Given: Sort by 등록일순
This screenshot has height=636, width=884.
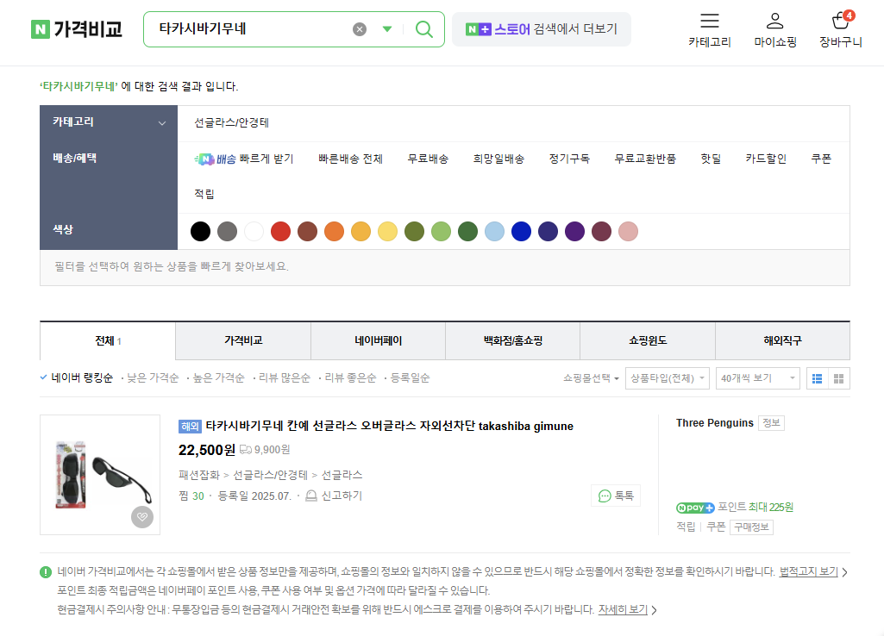Looking at the screenshot, I should tap(410, 378).
